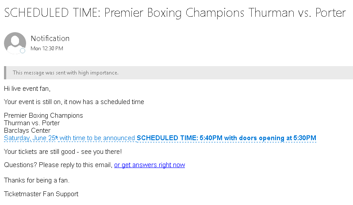The height and width of the screenshot is (205, 353).
Task: Click the 'Mon 12:30 PM' timestamp
Action: [47, 48]
